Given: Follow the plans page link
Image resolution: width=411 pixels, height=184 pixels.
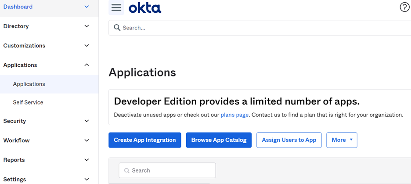Looking at the screenshot, I should tap(234, 115).
